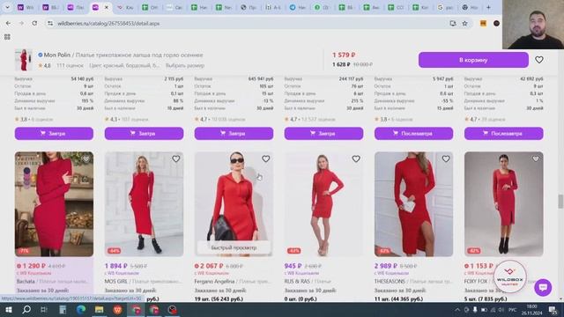Open Windows notification center

(x=553, y=309)
